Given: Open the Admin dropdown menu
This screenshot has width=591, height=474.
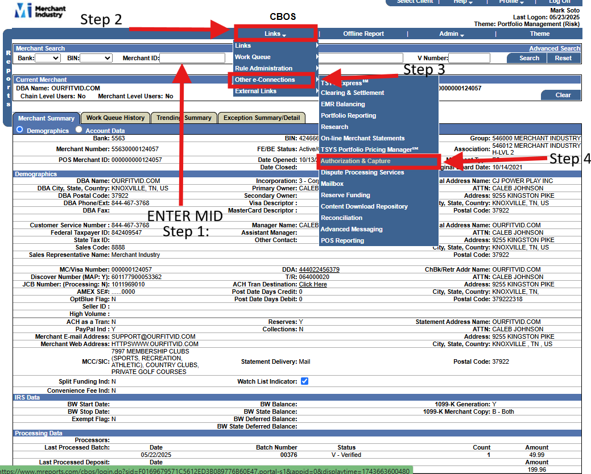Looking at the screenshot, I should (x=451, y=34).
